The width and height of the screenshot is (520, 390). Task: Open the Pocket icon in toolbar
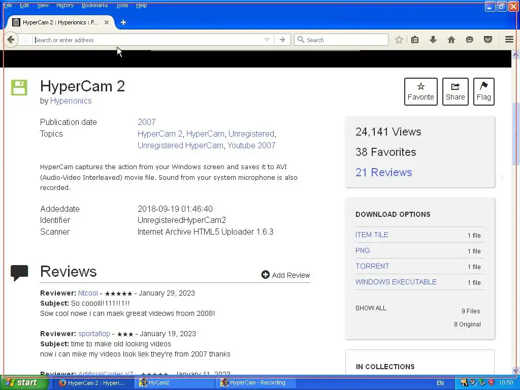click(x=488, y=40)
